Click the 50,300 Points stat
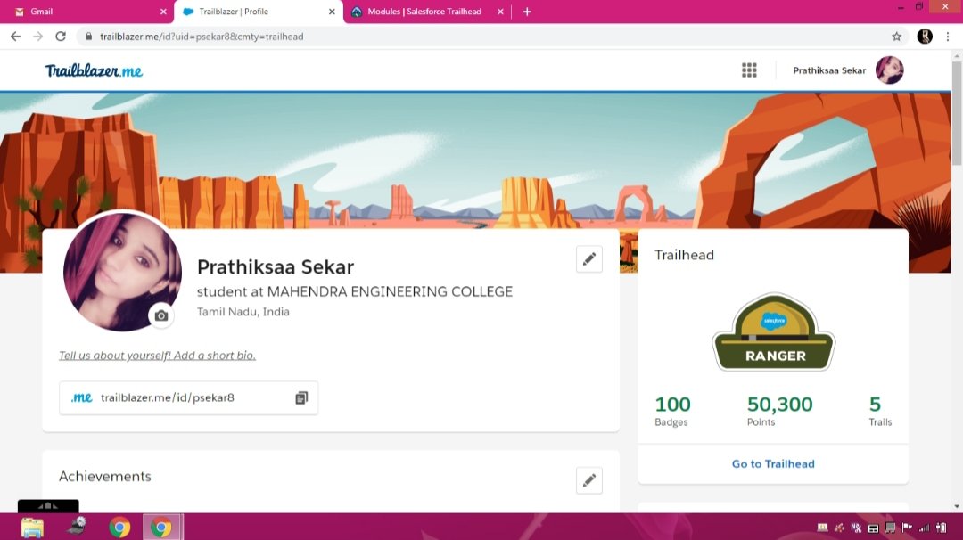The height and width of the screenshot is (540, 963). pos(779,411)
